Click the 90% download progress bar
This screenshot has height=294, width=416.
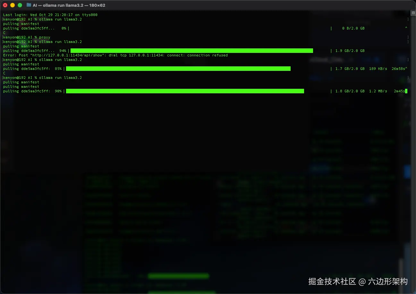click(185, 91)
